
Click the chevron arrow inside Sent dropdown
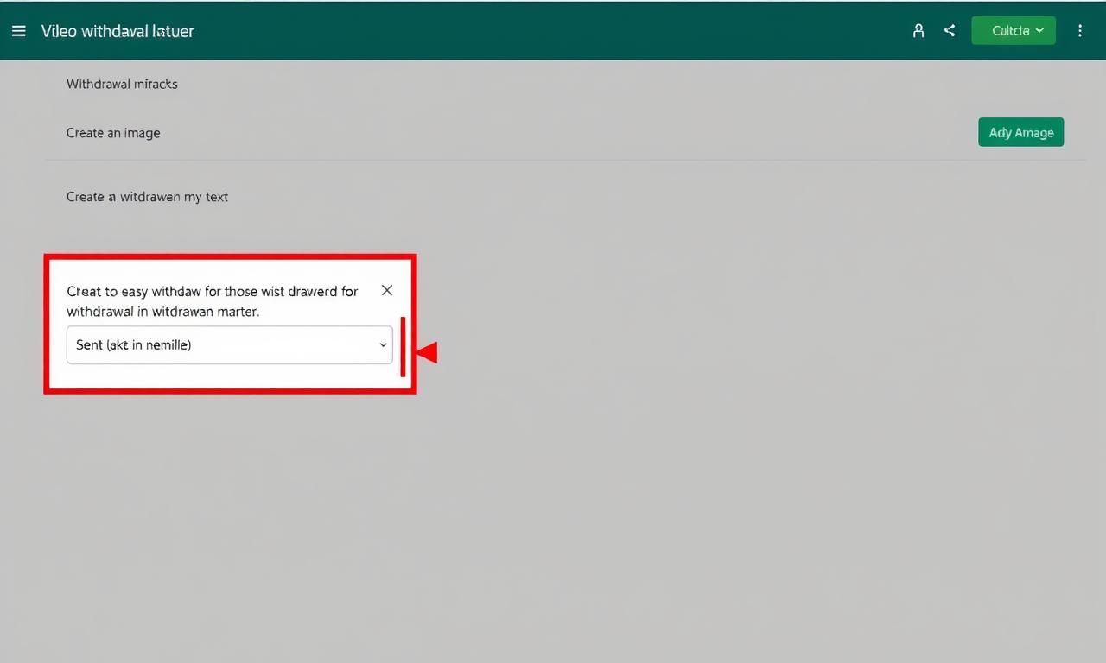(383, 345)
